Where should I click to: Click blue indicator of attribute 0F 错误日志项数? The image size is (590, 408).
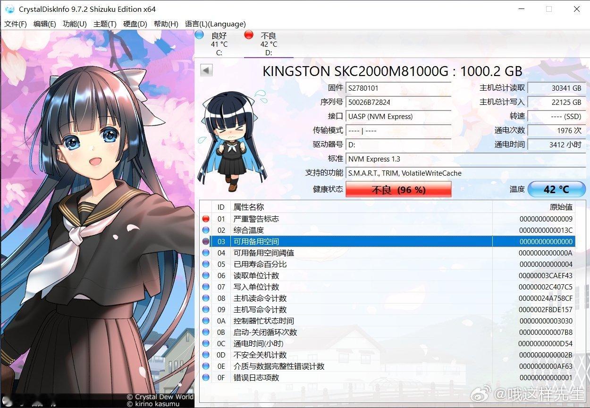coord(206,377)
